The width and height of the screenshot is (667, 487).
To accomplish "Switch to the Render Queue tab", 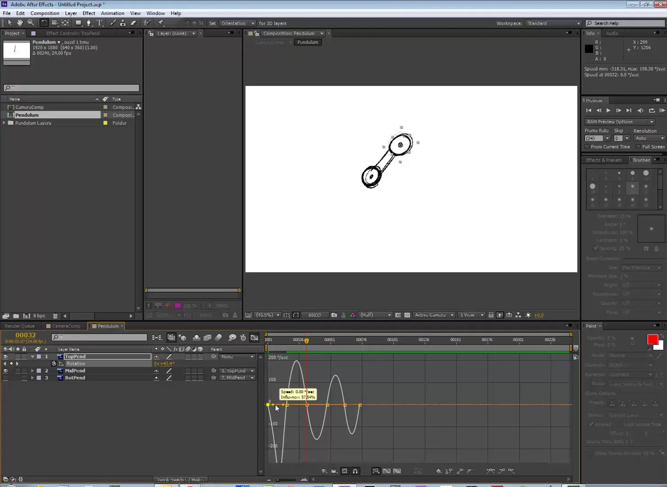I will [20, 326].
